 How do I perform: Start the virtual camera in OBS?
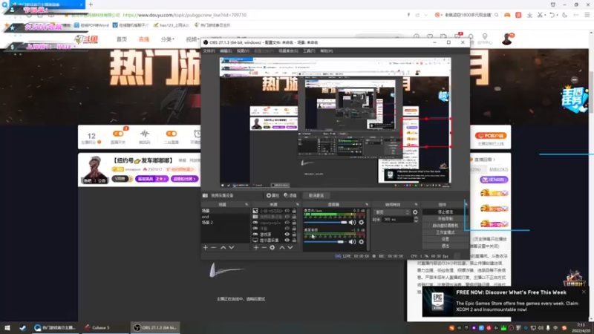pyautogui.click(x=445, y=226)
